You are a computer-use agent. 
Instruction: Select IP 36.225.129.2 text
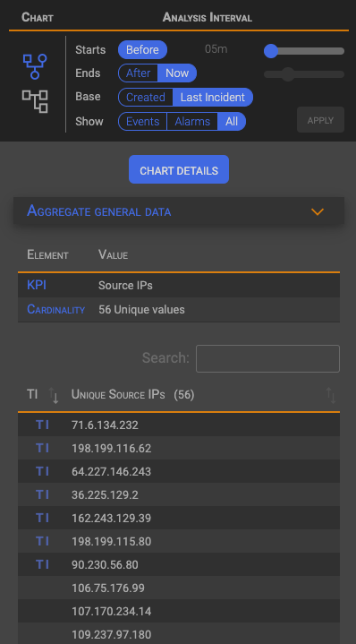coord(105,495)
